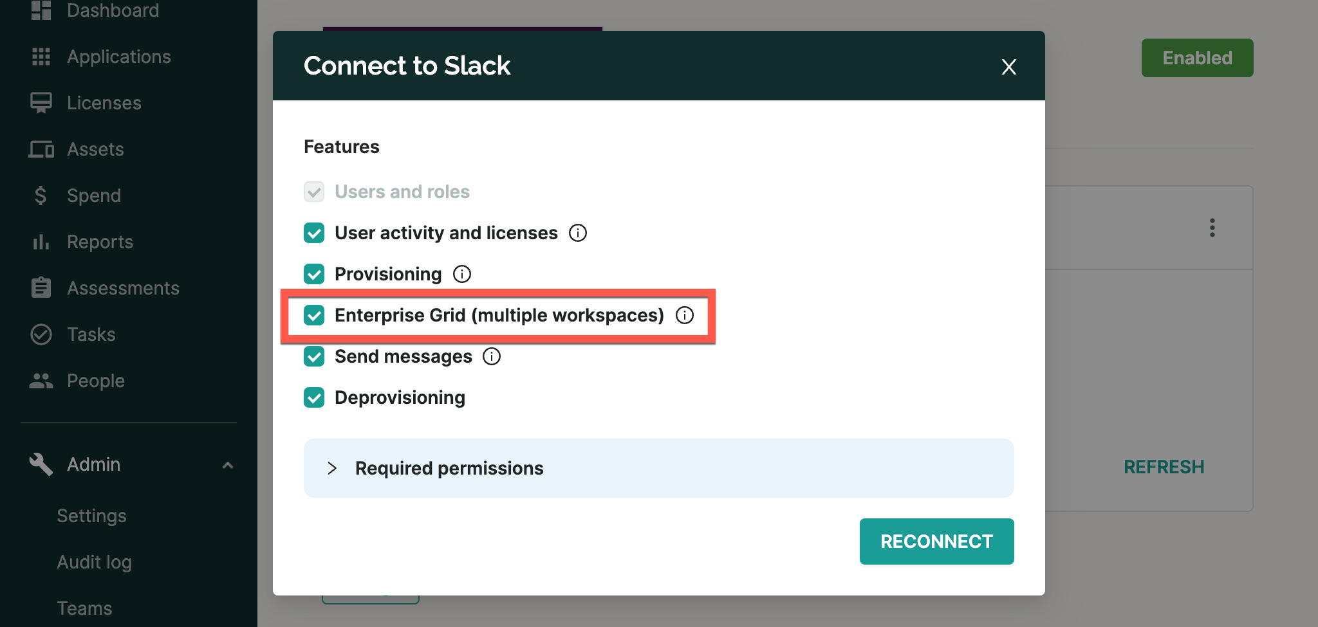Screen dimensions: 1318x627
Task: Close the Connect to Slack dialog
Action: (x=1009, y=67)
